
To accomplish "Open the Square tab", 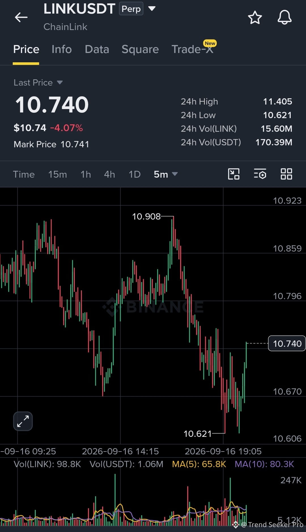I will click(x=140, y=49).
